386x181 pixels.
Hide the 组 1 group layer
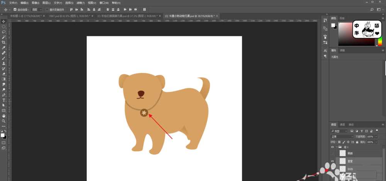click(x=332, y=147)
